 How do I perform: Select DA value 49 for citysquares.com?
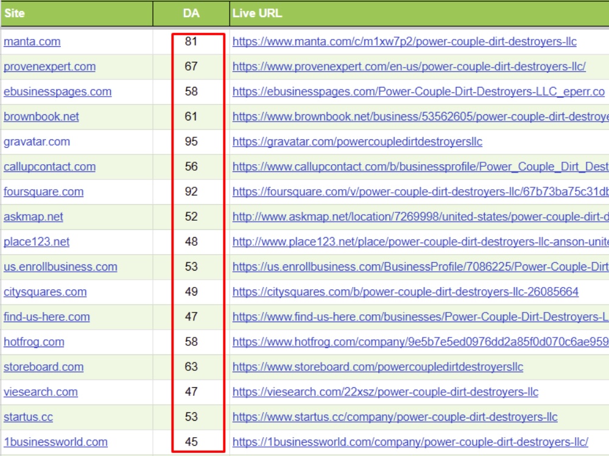pyautogui.click(x=191, y=292)
